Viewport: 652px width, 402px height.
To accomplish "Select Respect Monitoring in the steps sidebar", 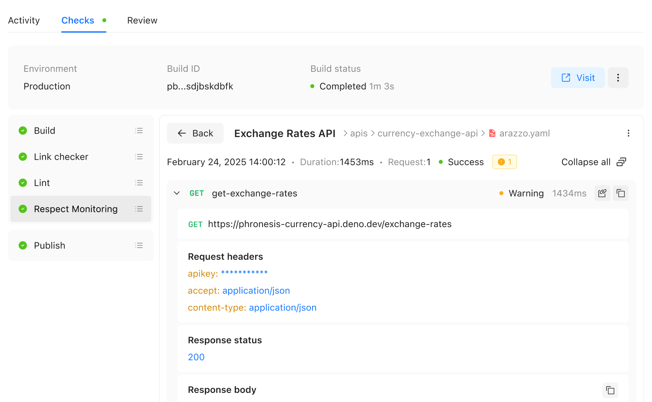I will (76, 209).
